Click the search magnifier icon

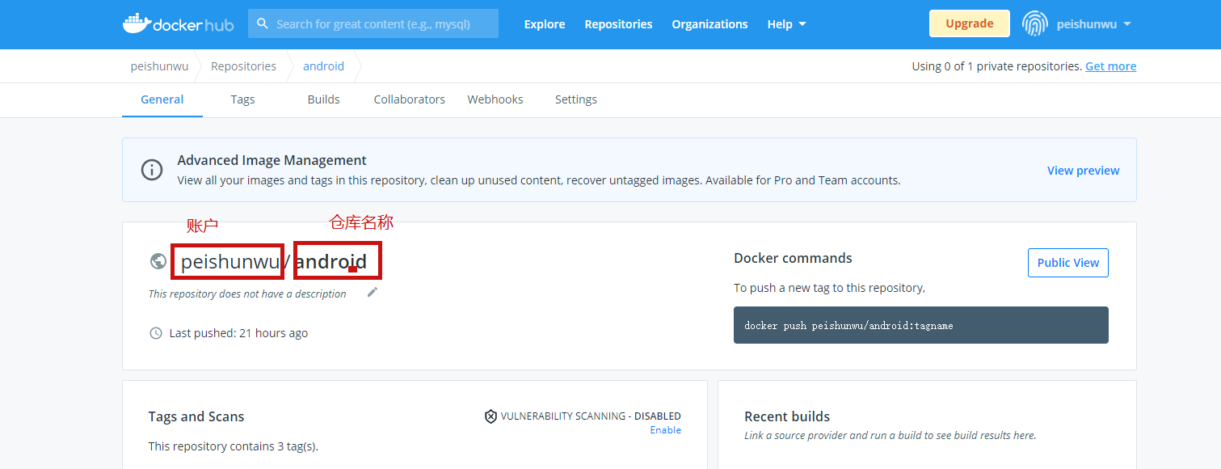tap(263, 24)
